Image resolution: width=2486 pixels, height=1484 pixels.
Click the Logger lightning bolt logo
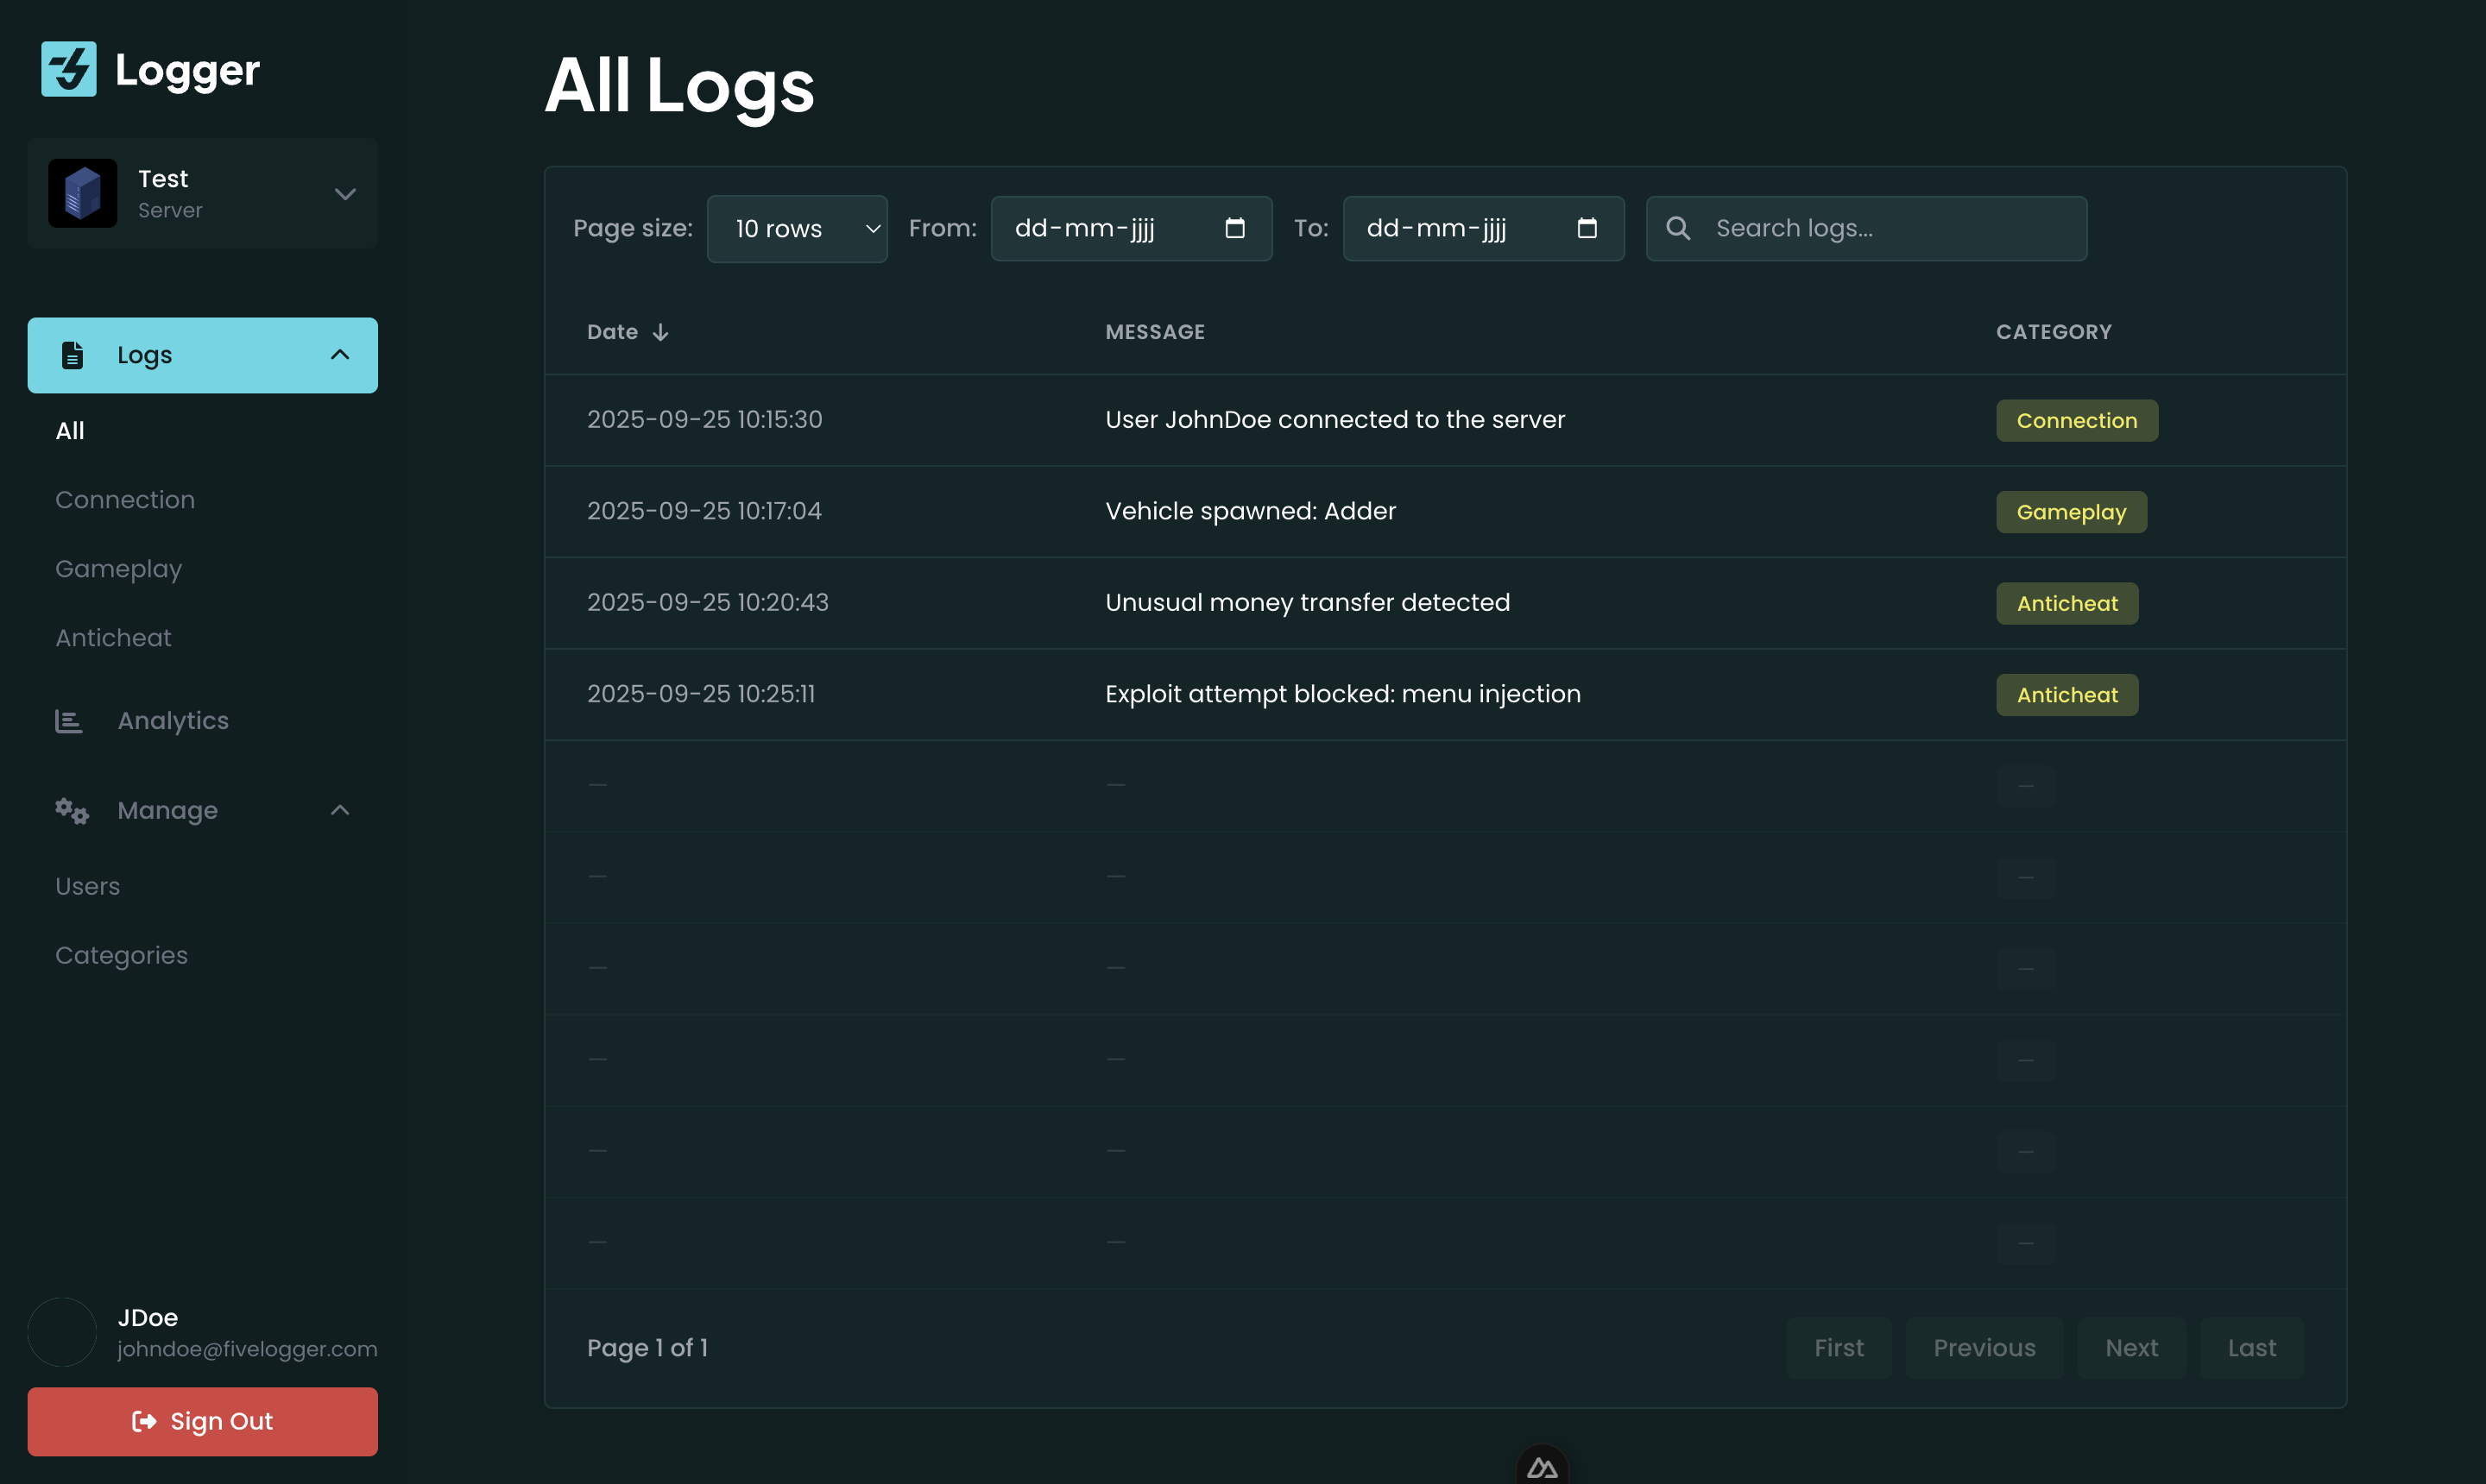68,69
